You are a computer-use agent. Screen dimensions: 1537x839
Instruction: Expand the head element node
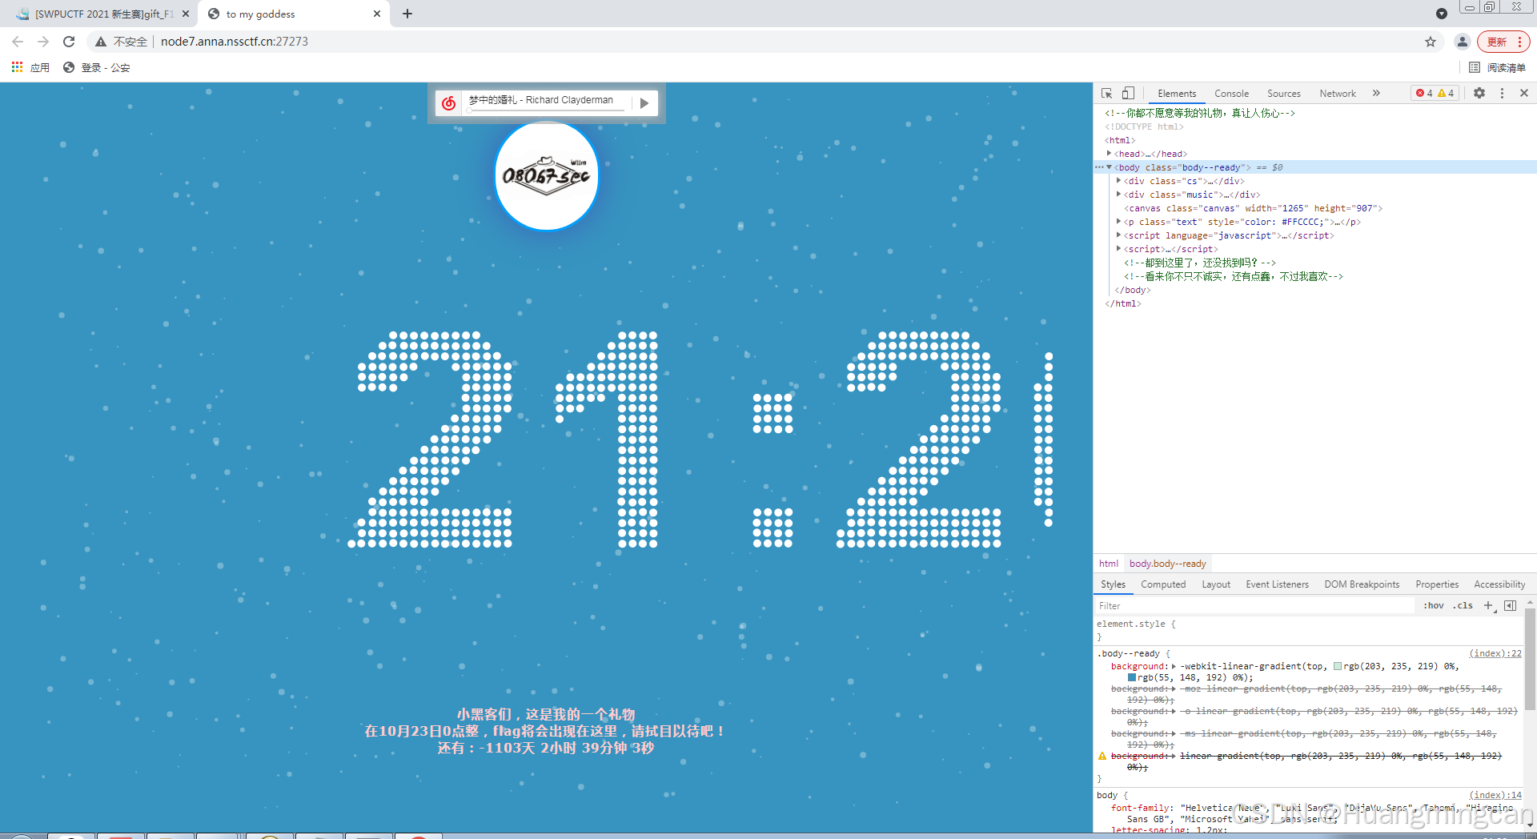(x=1109, y=153)
